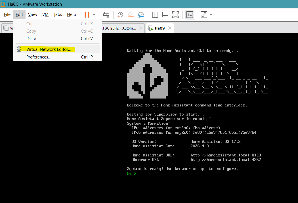Open the Tabs menu
Viewport: 298px width, 203px height.
tap(58, 14)
